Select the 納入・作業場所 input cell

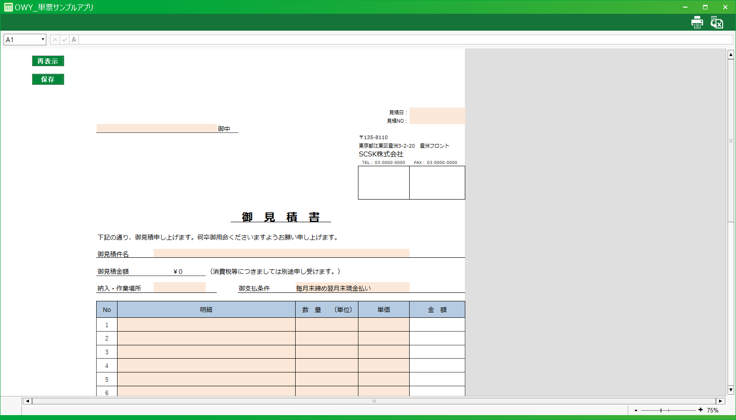pos(179,288)
